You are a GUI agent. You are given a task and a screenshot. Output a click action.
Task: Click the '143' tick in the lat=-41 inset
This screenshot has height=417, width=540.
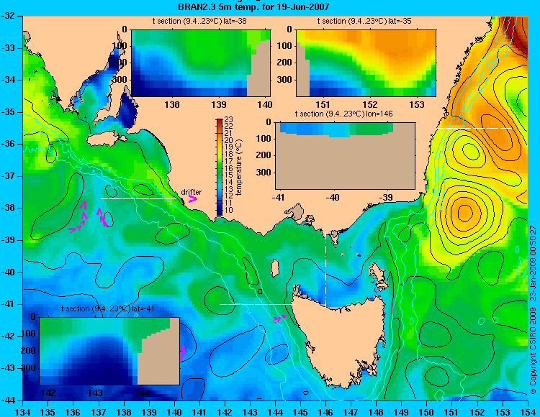pyautogui.click(x=95, y=393)
